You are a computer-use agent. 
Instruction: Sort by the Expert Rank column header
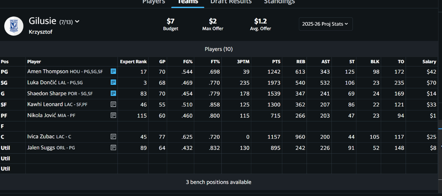(133, 62)
